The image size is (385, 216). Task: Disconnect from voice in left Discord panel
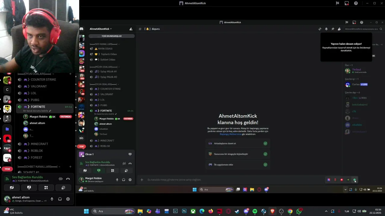(68, 179)
